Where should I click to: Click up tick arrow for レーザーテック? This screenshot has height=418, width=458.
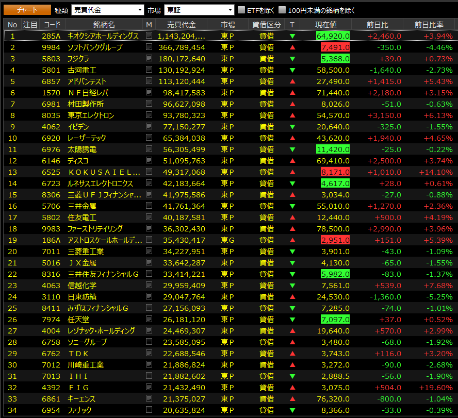pyautogui.click(x=292, y=138)
